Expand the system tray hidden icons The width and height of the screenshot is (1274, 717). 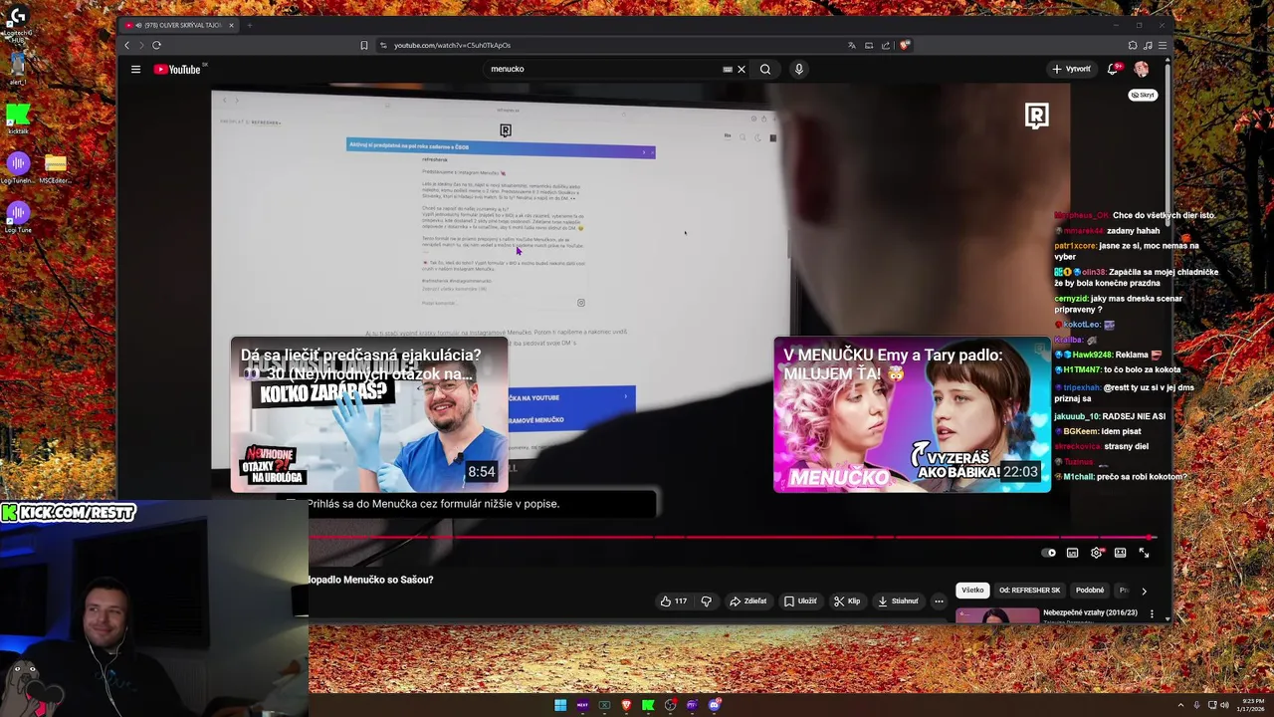[1181, 705]
